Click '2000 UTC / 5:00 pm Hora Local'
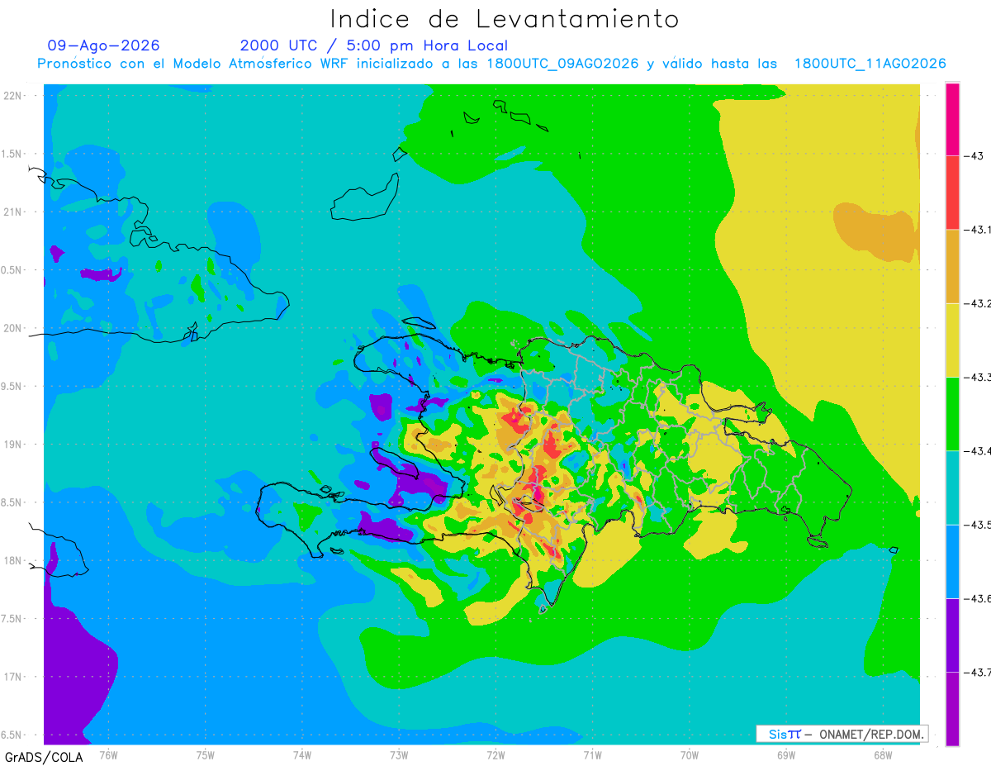 click(374, 45)
